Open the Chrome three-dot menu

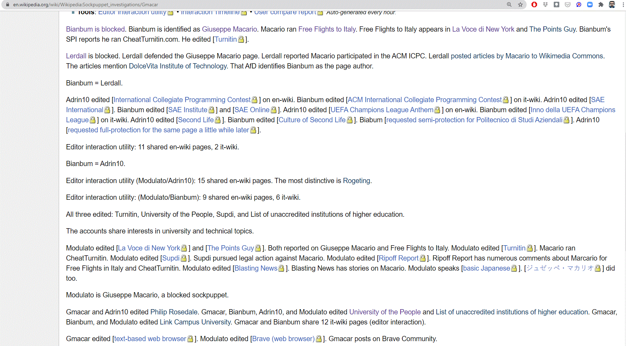tap(623, 5)
